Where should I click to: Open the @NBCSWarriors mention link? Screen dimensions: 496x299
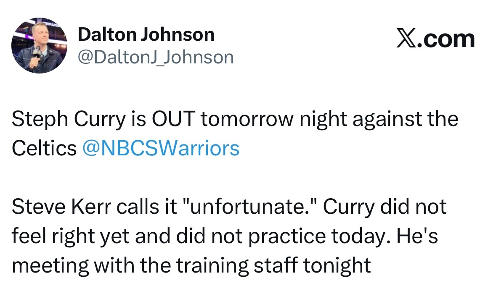tap(161, 148)
